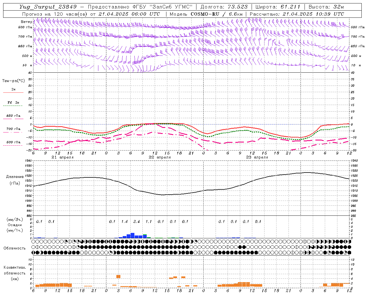The width and height of the screenshot is (366, 293).
Task: Click the (км) unit label of convective panel
Action: [15, 279]
